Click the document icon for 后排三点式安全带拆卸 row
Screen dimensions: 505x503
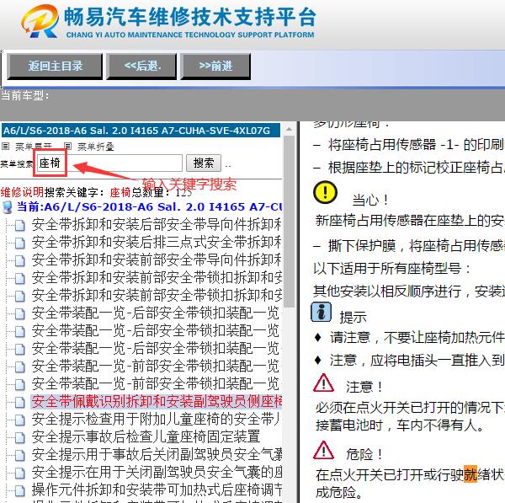pyautogui.click(x=20, y=243)
